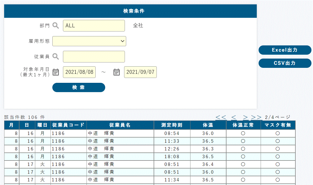Image resolution: width=313 pixels, height=185 pixels.
Task: Export results with Excel出力 button
Action: [x=285, y=50]
